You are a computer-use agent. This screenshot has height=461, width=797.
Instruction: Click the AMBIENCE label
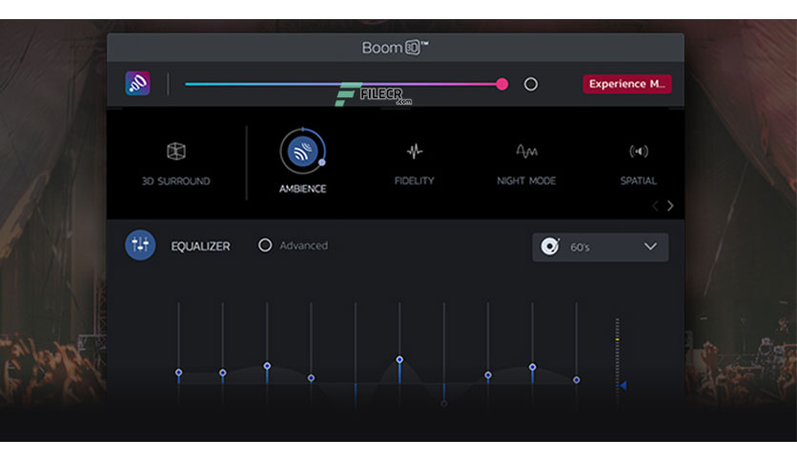tap(302, 189)
